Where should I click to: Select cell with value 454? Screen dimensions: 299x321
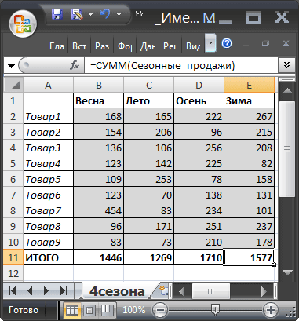click(x=99, y=210)
